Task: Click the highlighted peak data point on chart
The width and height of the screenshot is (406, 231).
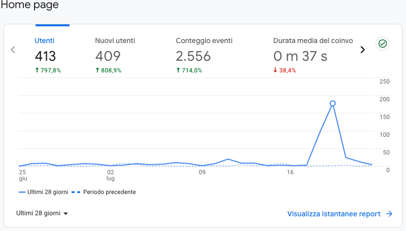Action: tap(333, 103)
